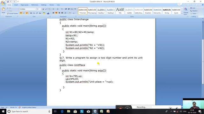Click the Numbering list icon

(57, 9)
